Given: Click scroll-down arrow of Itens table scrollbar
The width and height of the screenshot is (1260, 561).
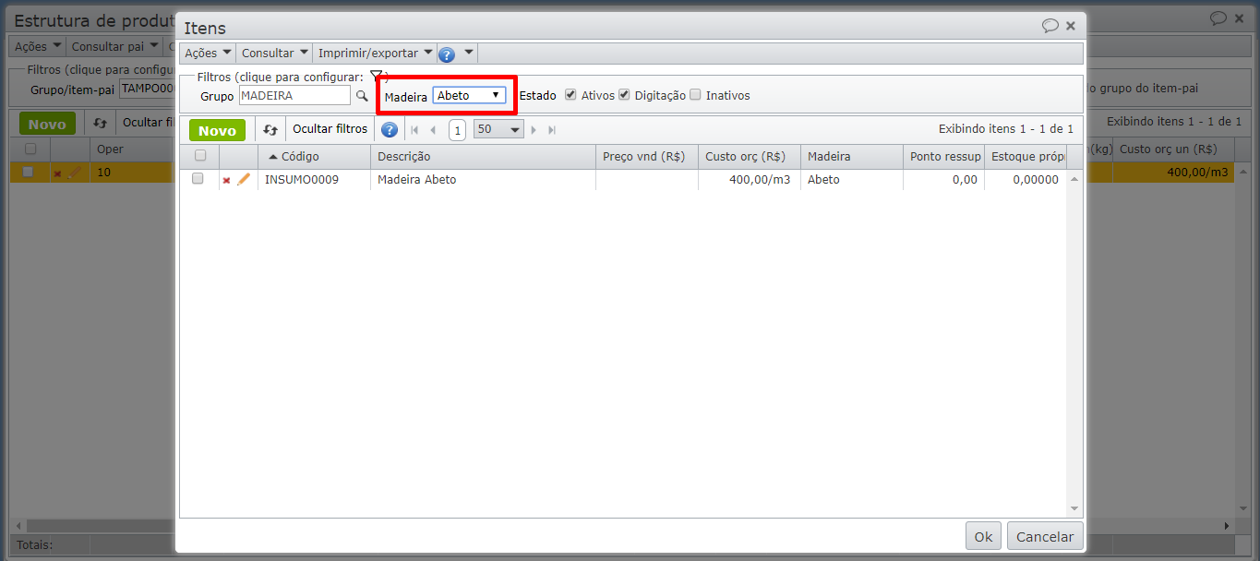Looking at the screenshot, I should 1074,508.
